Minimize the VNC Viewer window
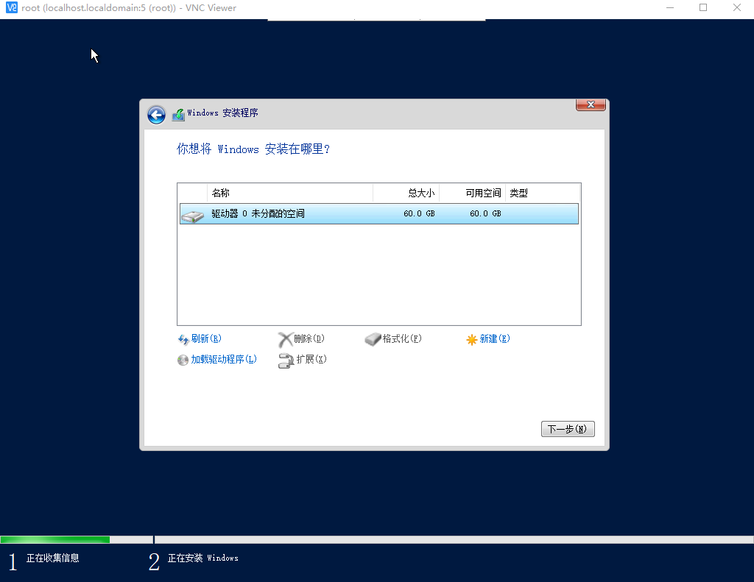754x582 pixels. (670, 7)
